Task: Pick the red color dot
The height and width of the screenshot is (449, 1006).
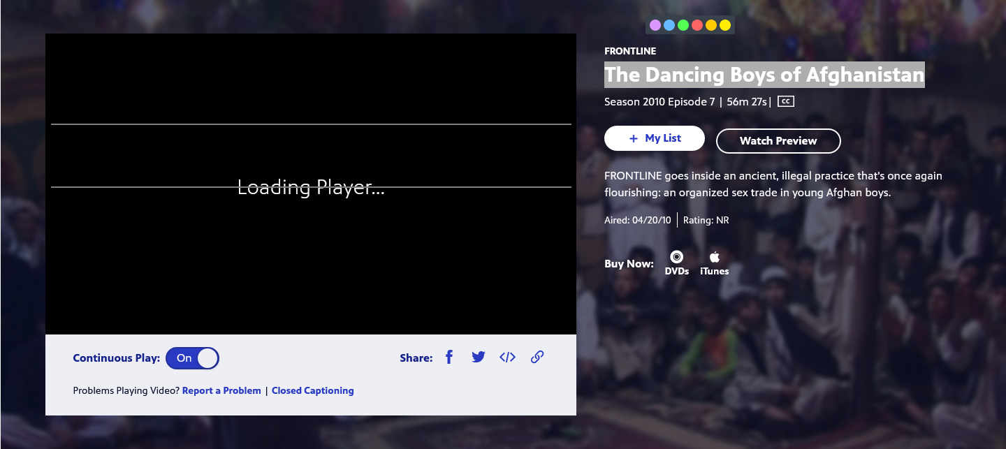Action: [697, 25]
